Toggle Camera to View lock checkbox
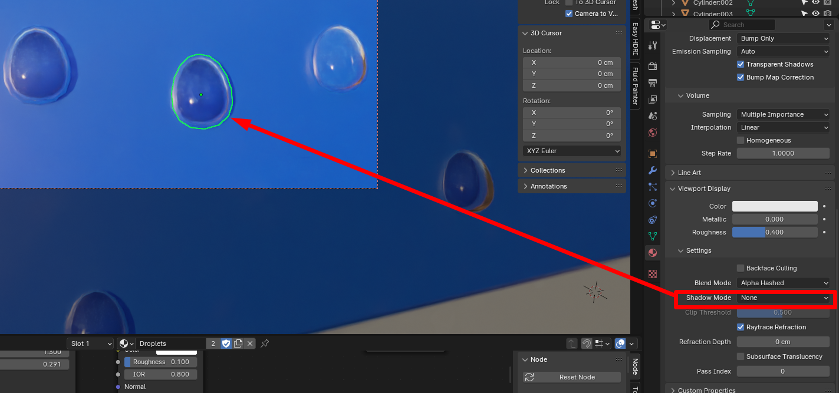The height and width of the screenshot is (393, 839). pos(569,14)
